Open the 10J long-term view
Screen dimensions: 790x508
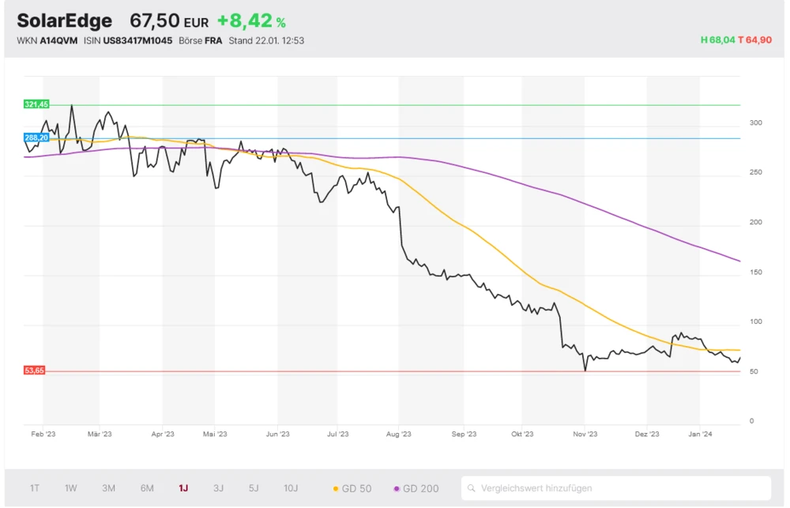pos(292,488)
